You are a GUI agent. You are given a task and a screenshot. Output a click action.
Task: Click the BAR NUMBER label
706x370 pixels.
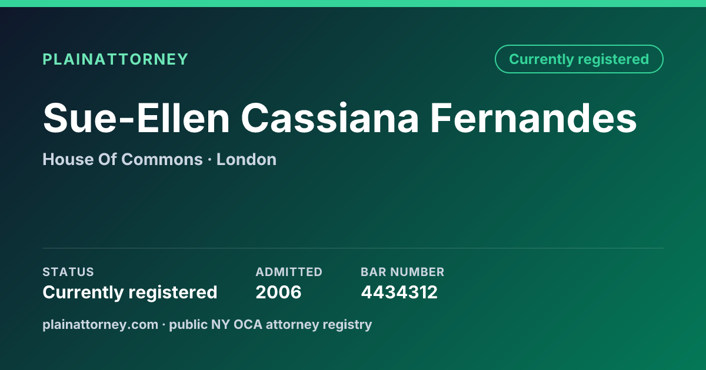(x=402, y=272)
